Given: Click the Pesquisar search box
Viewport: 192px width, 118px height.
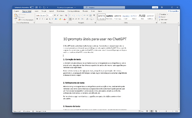Looking at the screenshot, I should pyautogui.click(x=104, y=7).
